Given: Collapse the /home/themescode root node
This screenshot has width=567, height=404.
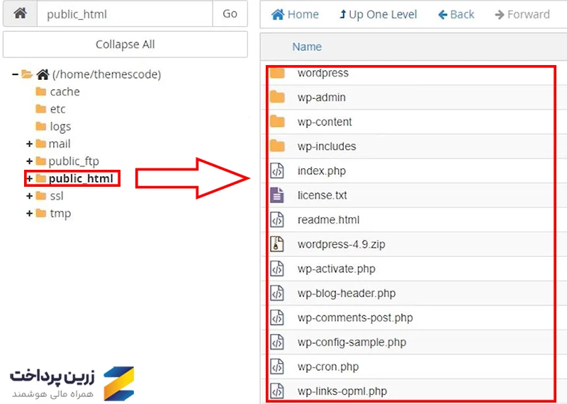Looking at the screenshot, I should [x=15, y=74].
